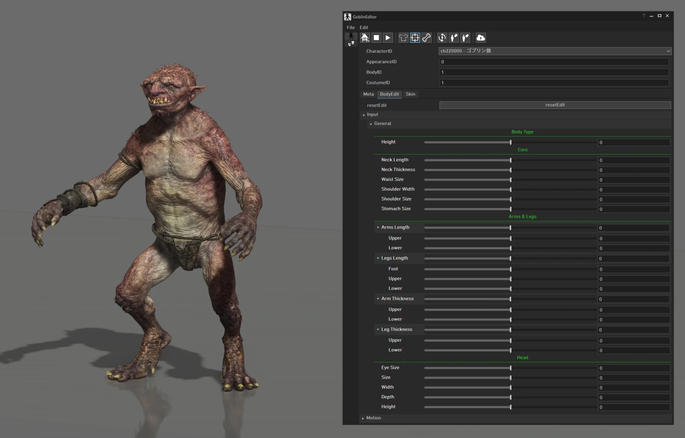Screen dimensions: 685x438
Task: Click the AppearanceID input field
Action: tap(554, 62)
